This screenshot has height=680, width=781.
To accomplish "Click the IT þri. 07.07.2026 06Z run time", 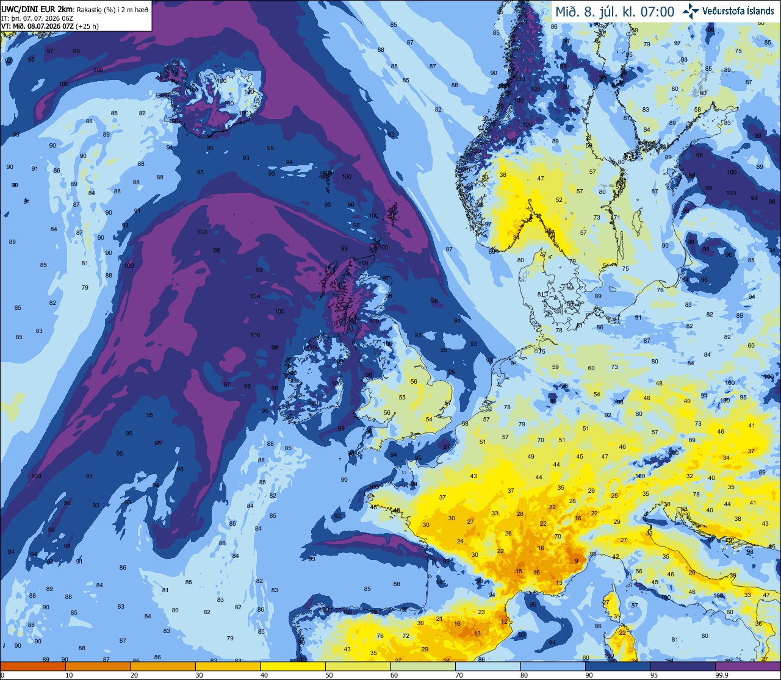I will 37,18.
